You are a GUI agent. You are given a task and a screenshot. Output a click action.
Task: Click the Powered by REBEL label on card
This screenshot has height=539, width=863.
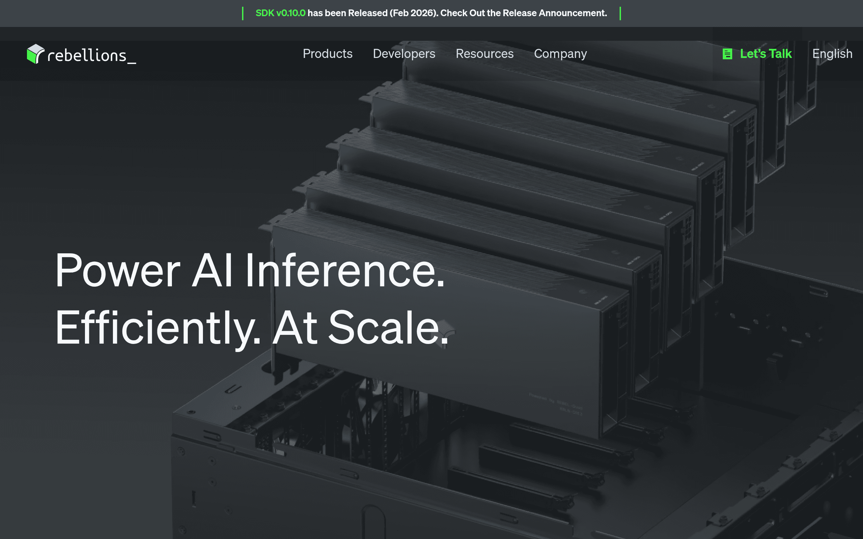click(556, 404)
